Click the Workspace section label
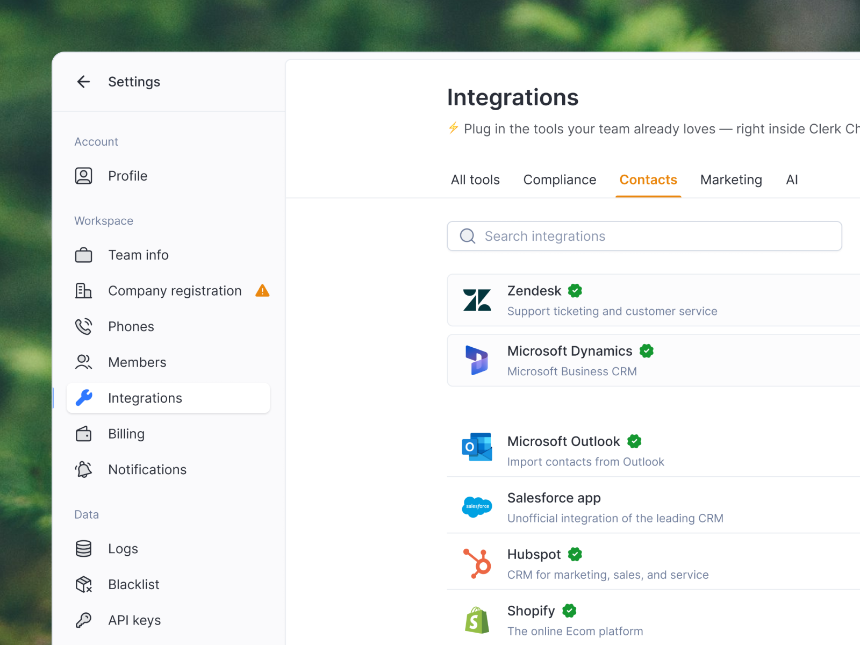 104,221
